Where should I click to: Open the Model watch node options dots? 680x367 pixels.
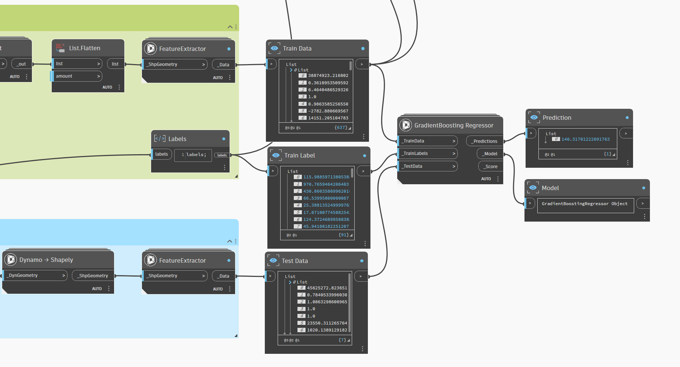(644, 216)
